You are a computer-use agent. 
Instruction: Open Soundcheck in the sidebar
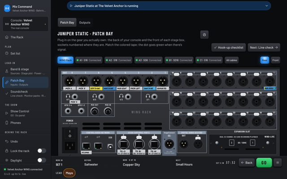tap(26, 94)
